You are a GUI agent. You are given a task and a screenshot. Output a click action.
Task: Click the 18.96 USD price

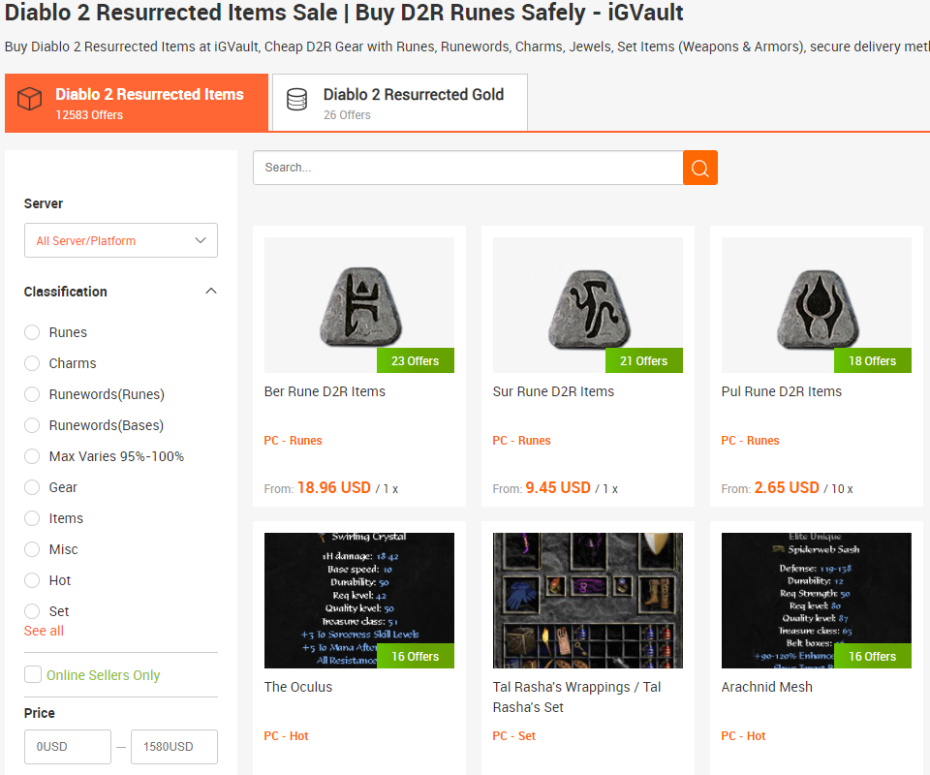tap(334, 487)
